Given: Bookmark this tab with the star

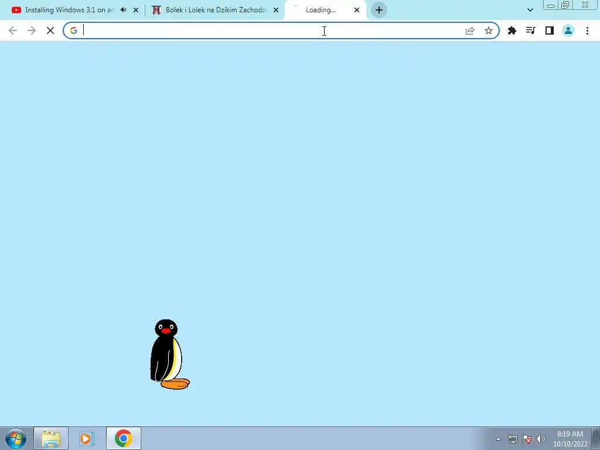Looking at the screenshot, I should click(489, 30).
